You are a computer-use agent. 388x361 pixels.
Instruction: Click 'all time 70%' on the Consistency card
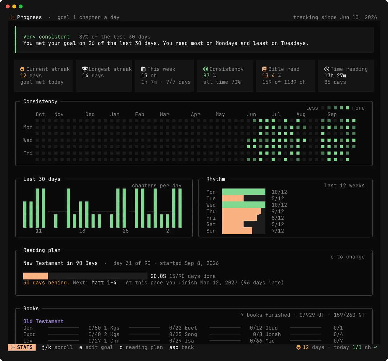pyautogui.click(x=222, y=82)
